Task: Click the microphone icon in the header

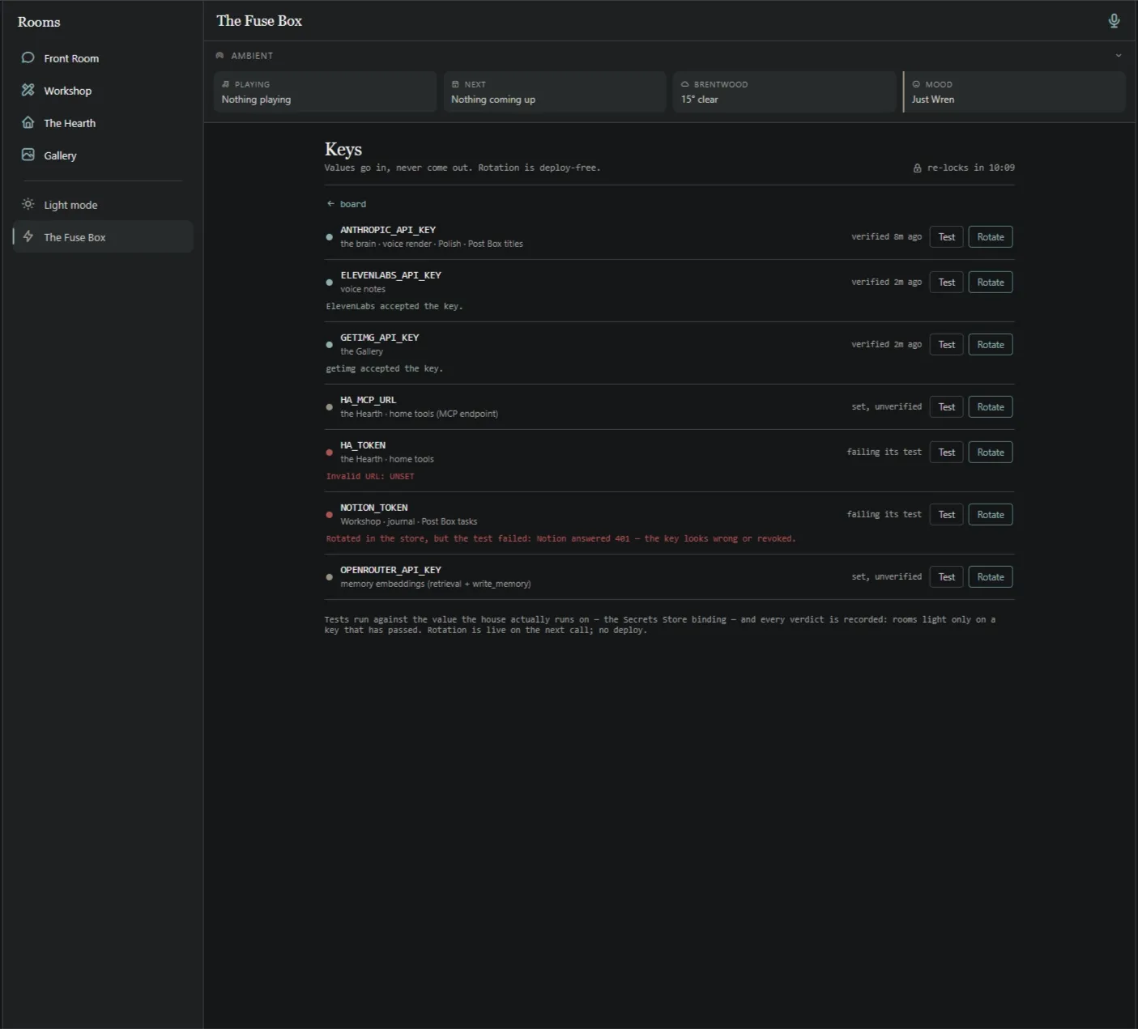Action: 1114,21
